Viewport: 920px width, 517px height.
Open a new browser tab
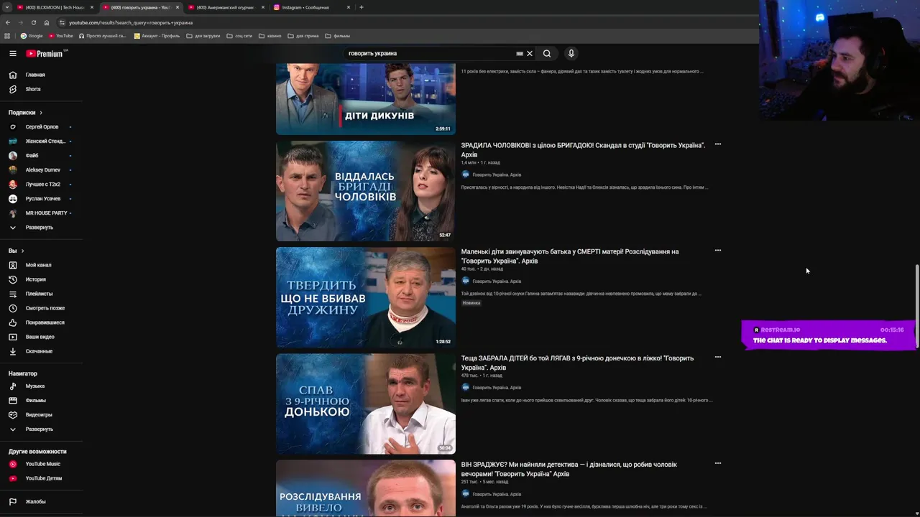pos(362,7)
